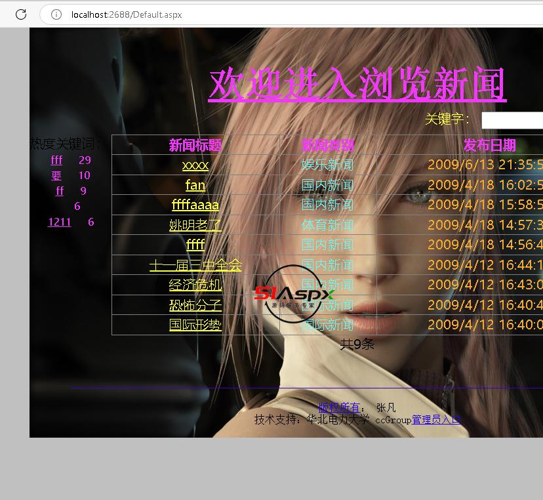This screenshot has height=500, width=543.
Task: Select the date 2009/4/18 14:57 cell
Action: pos(485,225)
